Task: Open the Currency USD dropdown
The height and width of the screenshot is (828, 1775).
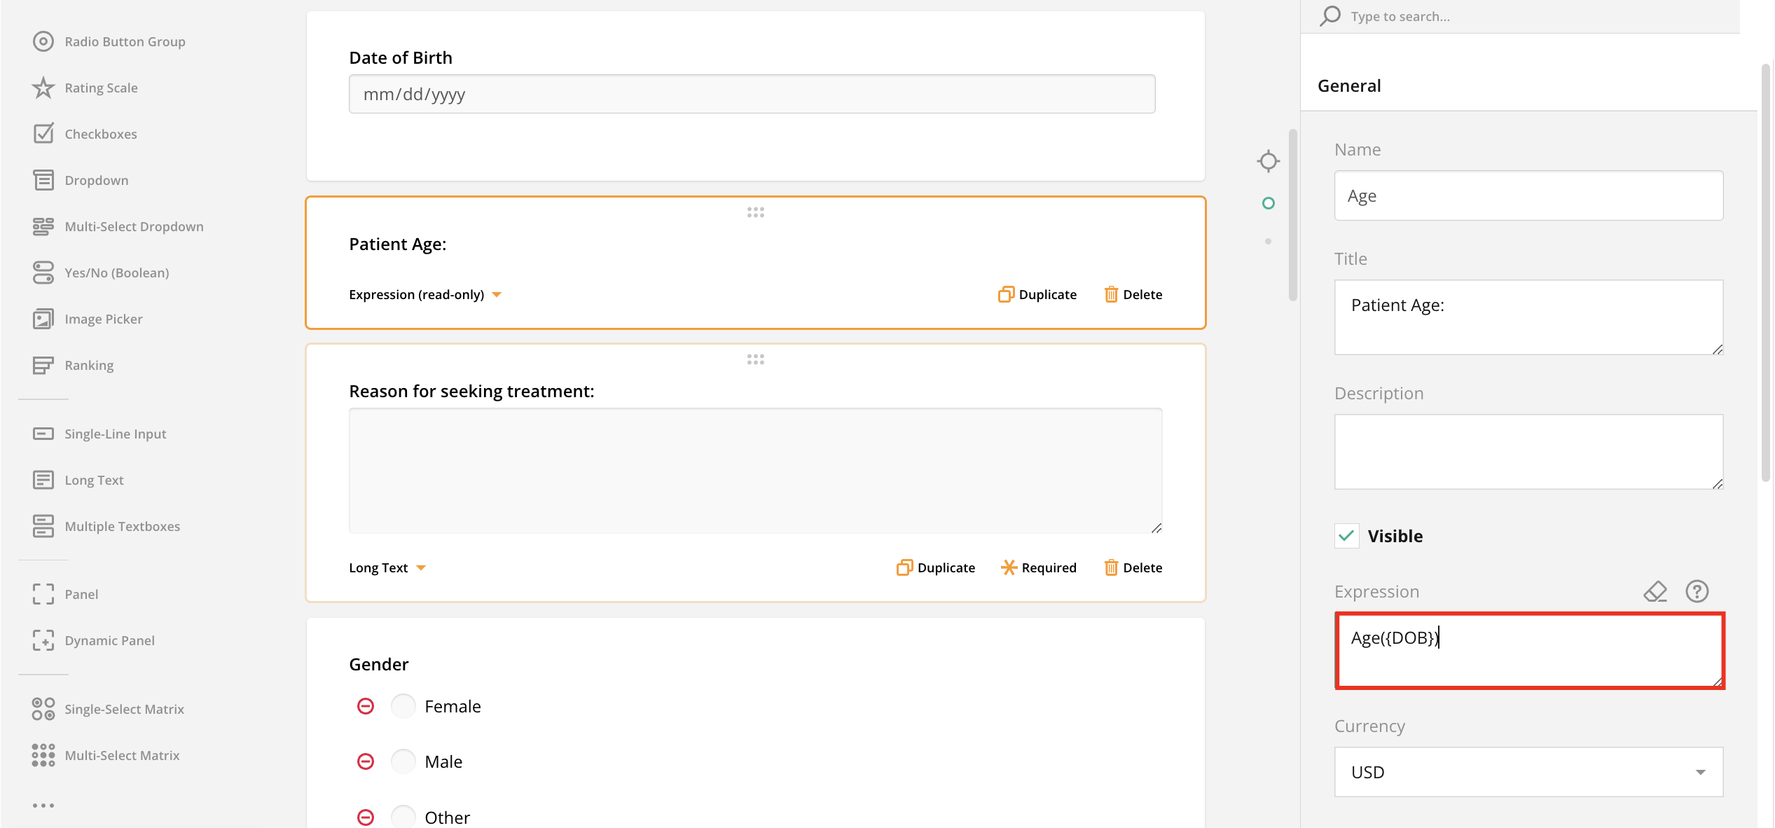Action: coord(1528,772)
